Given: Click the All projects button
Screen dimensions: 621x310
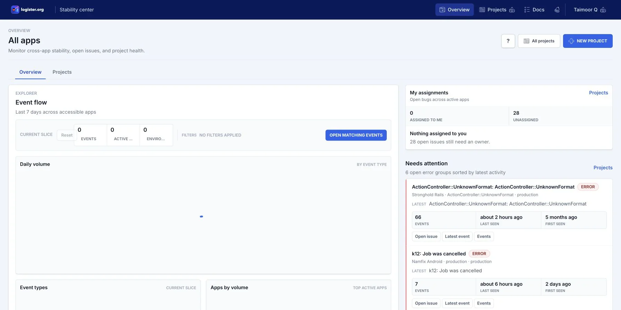Looking at the screenshot, I should 539,41.
